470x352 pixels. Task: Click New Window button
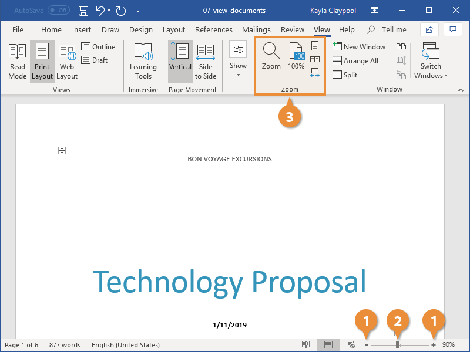(x=358, y=46)
